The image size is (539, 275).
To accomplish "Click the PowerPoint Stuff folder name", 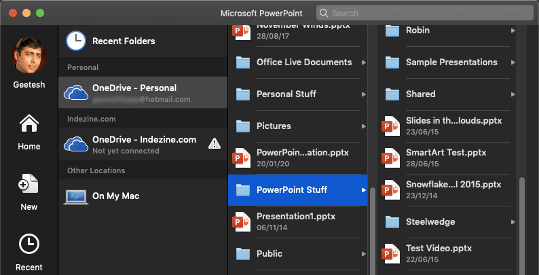I will (x=292, y=189).
